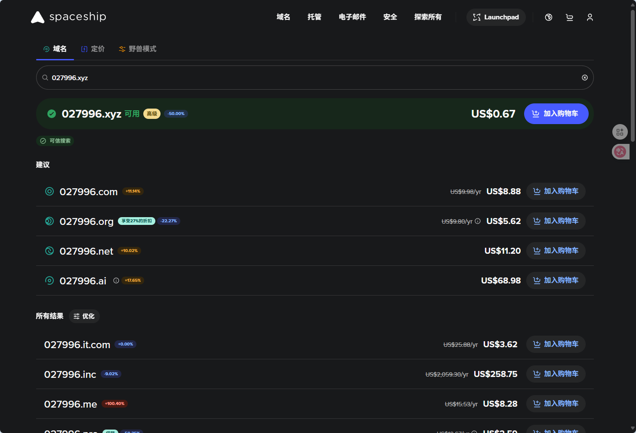
Task: Open the Launchpad button
Action: click(496, 17)
